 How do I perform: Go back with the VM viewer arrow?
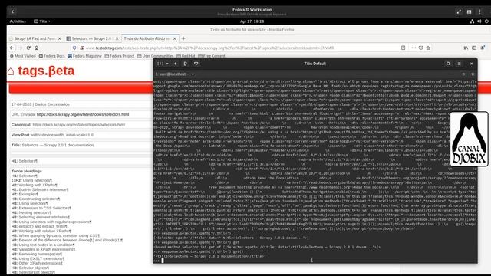coord(13,11)
